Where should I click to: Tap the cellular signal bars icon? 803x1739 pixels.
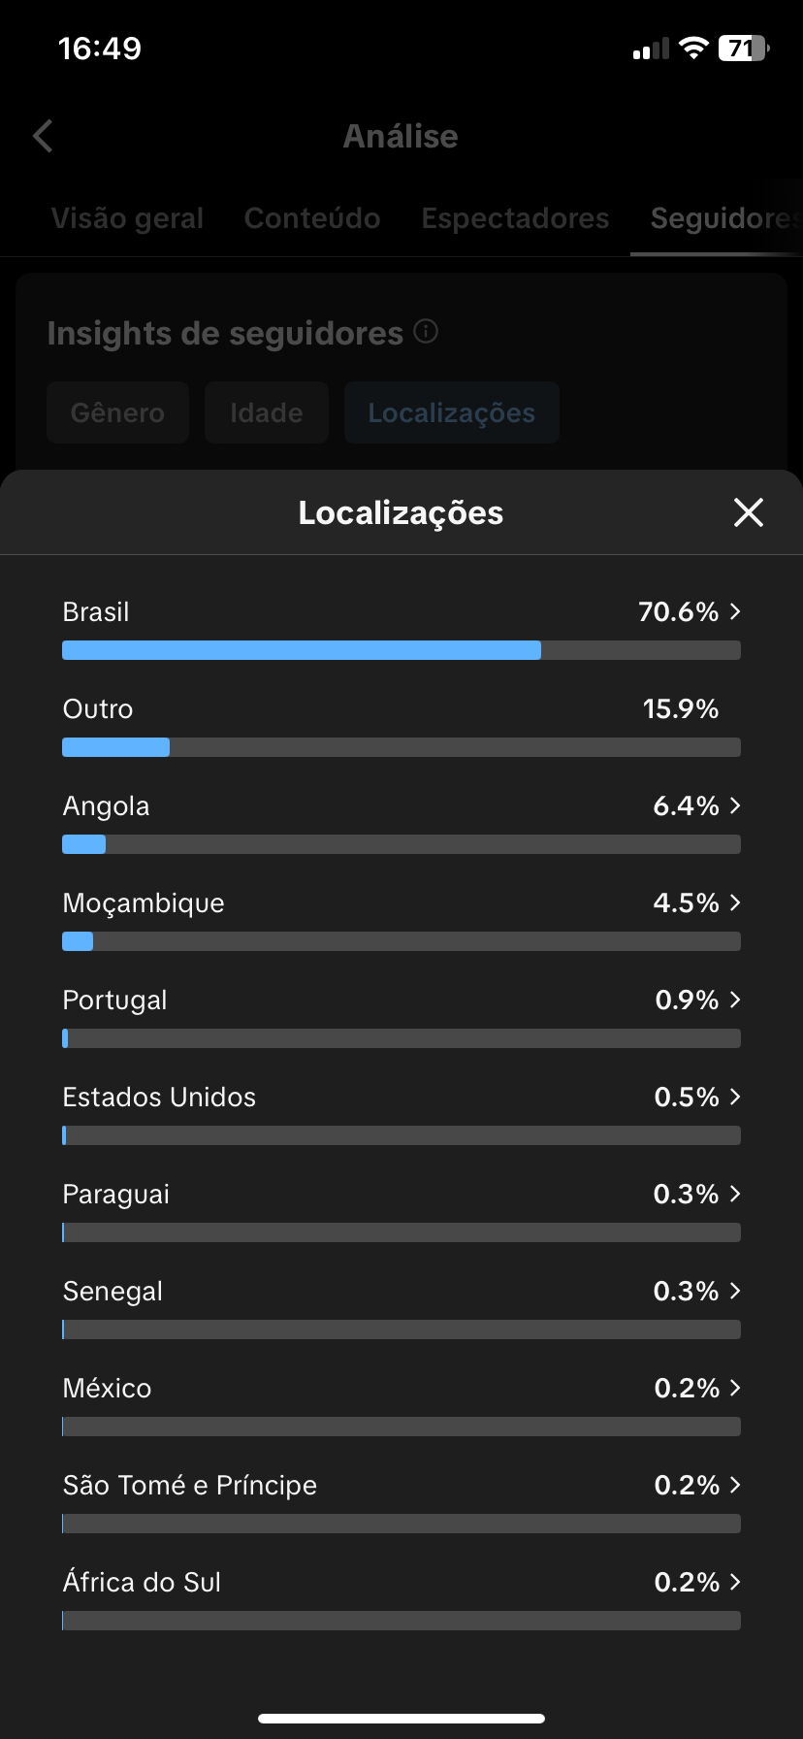point(651,49)
